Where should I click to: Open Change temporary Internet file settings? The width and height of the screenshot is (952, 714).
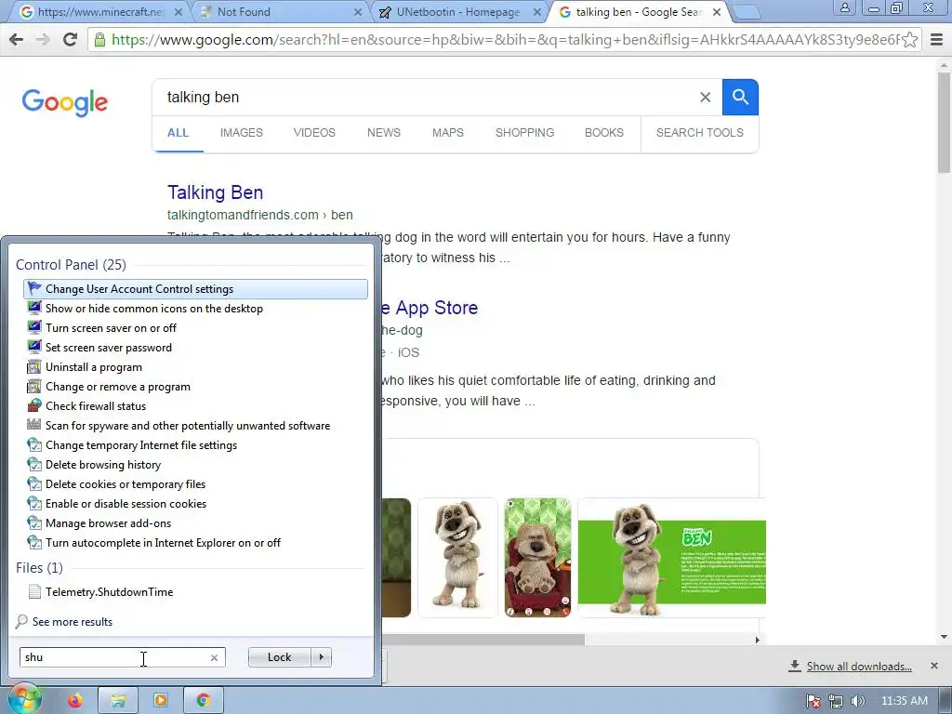click(x=195, y=445)
